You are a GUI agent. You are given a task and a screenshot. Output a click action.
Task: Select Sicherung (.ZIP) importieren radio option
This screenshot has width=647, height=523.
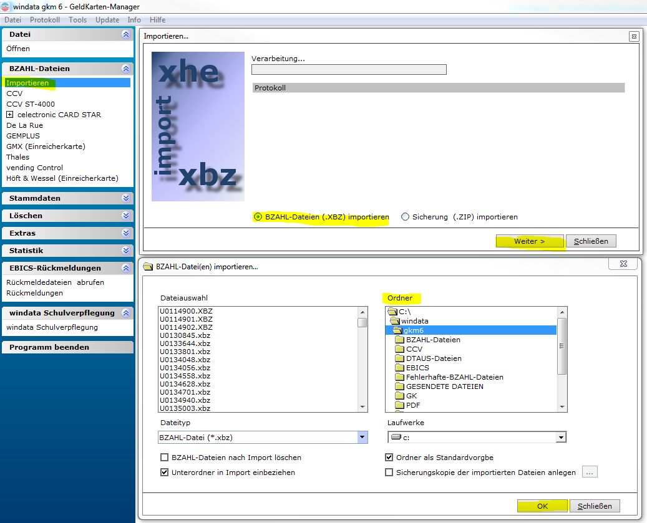pos(405,217)
